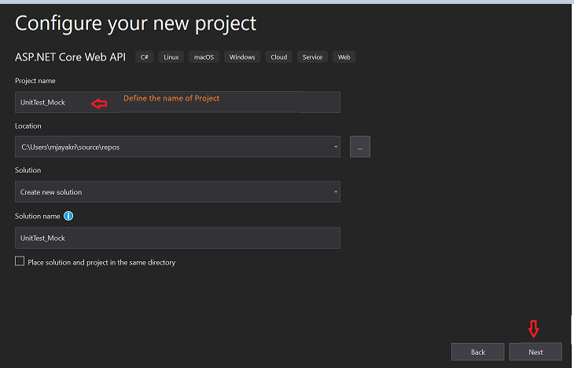Click the C# language tag
The width and height of the screenshot is (574, 368).
coord(144,57)
